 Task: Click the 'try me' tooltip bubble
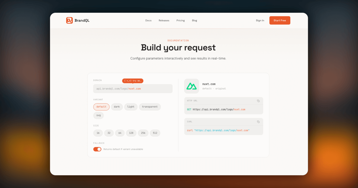pyautogui.click(x=133, y=81)
